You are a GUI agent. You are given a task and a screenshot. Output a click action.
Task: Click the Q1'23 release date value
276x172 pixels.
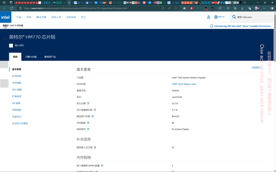175,103
